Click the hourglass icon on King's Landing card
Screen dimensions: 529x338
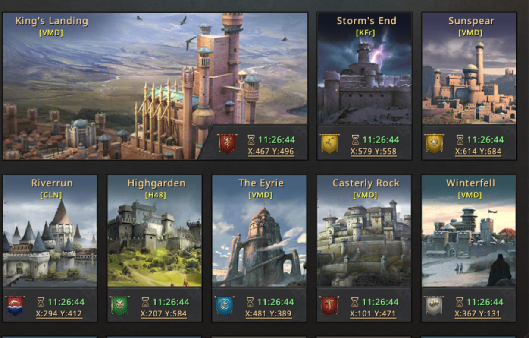click(x=251, y=140)
